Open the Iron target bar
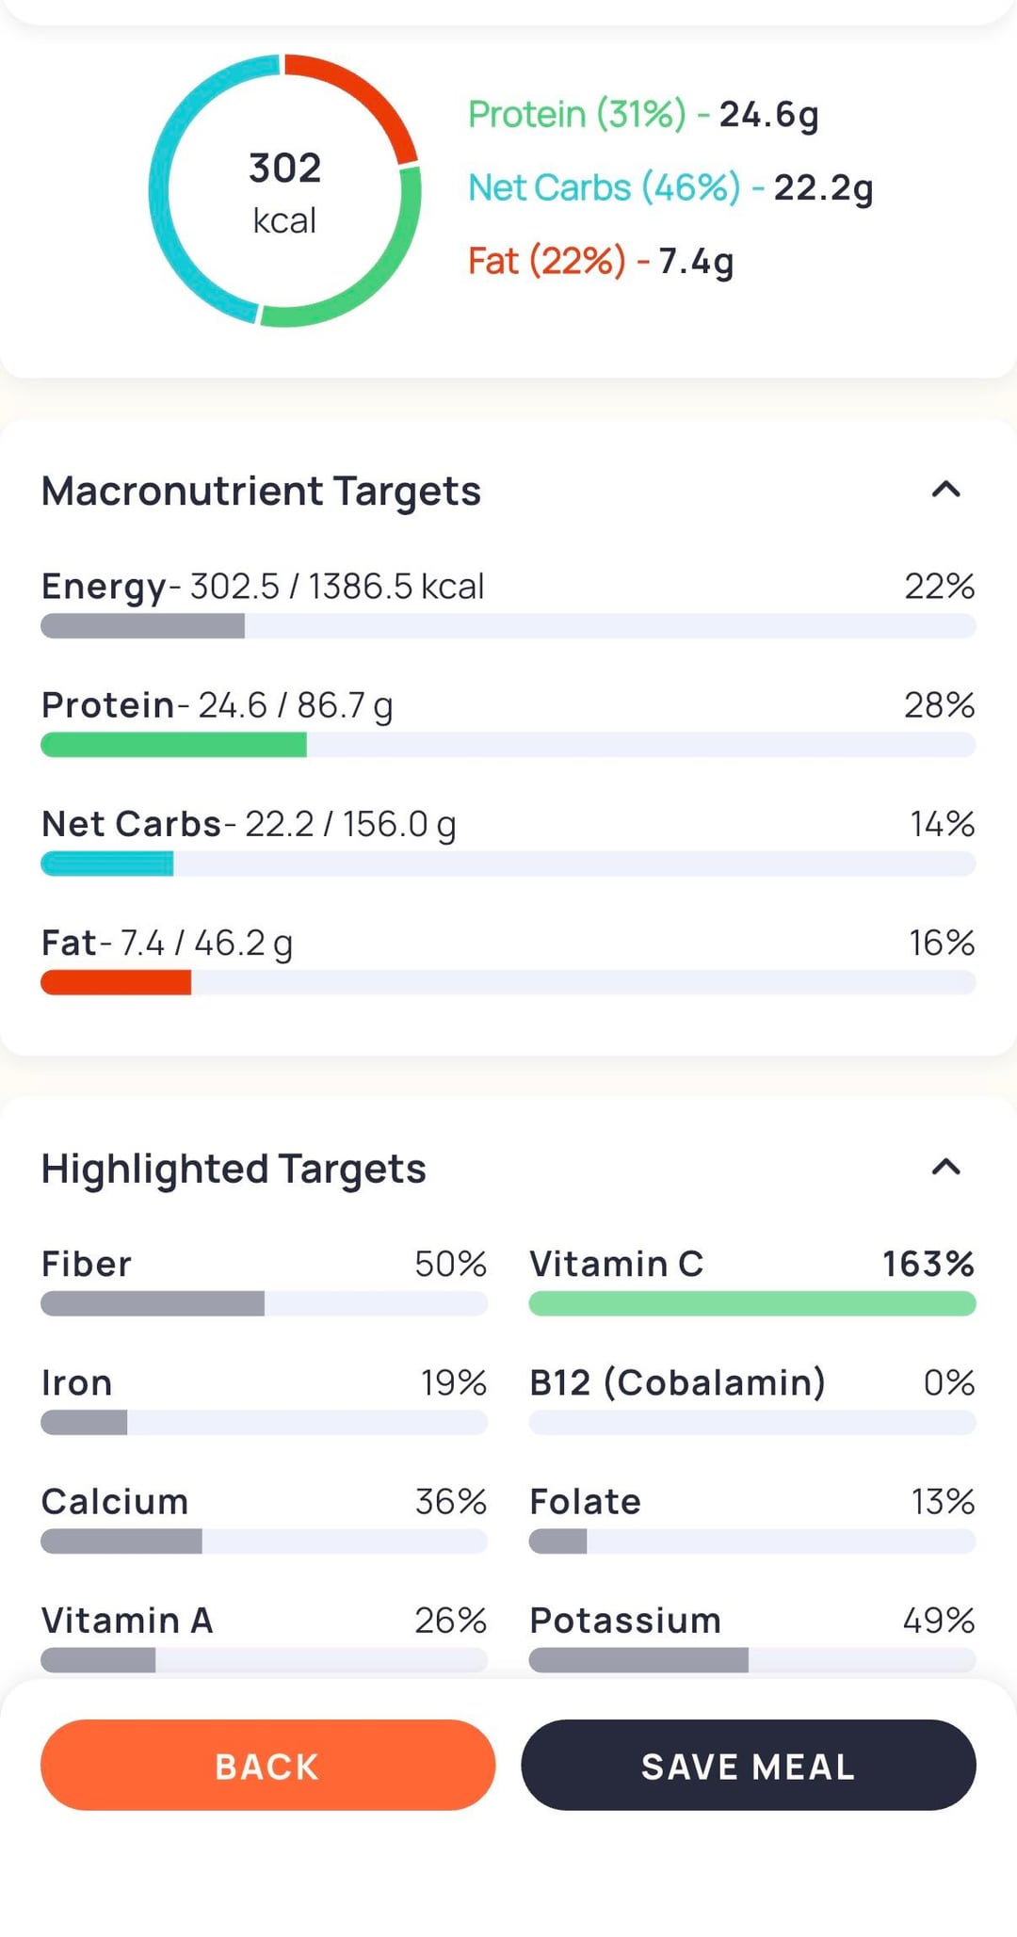The height and width of the screenshot is (1937, 1017). 264,1422
